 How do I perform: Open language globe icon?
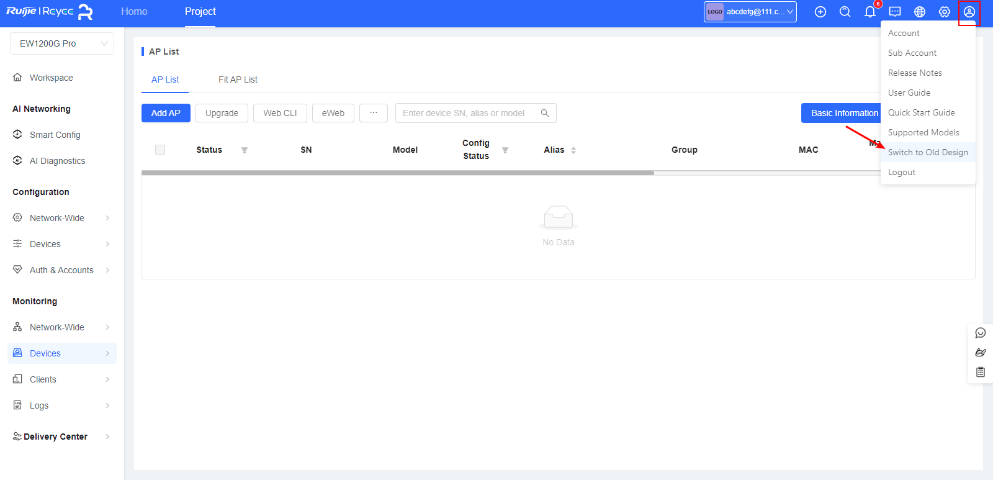pyautogui.click(x=920, y=12)
